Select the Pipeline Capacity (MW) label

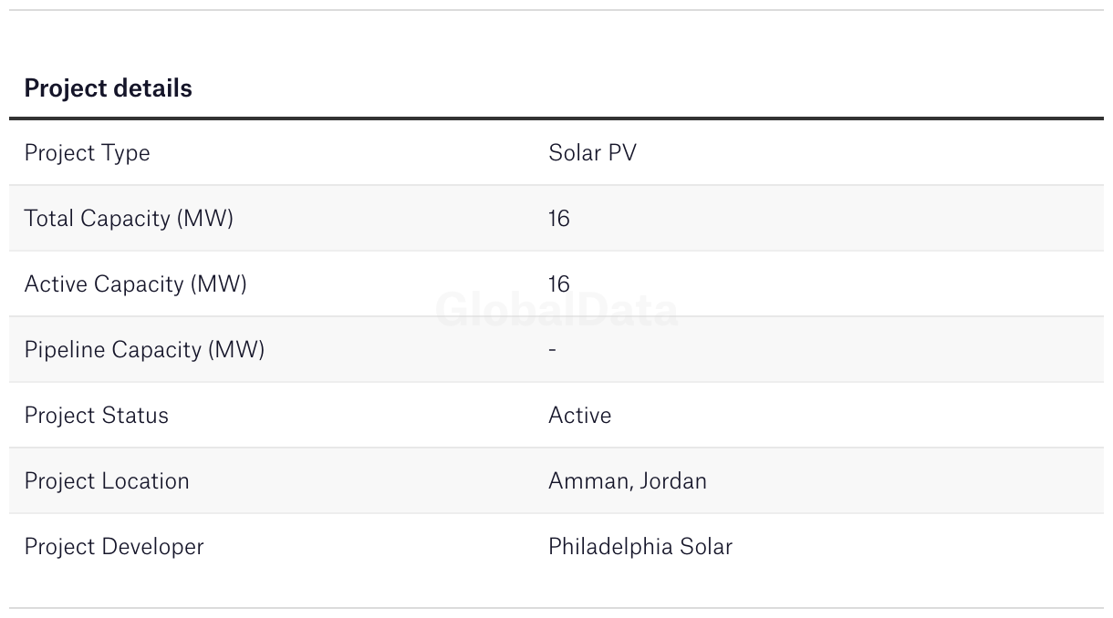144,350
